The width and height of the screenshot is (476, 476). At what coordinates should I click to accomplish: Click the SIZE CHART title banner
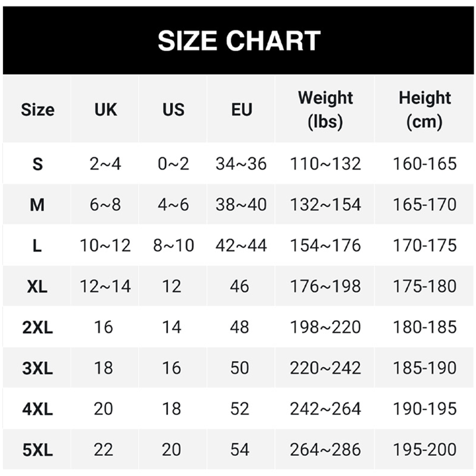point(239,40)
